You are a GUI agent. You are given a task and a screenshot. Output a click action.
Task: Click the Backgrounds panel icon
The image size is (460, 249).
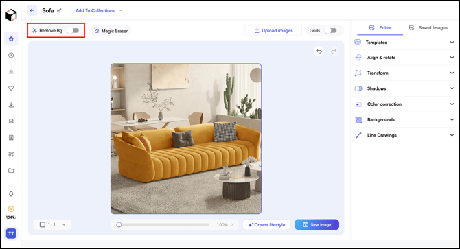click(358, 119)
